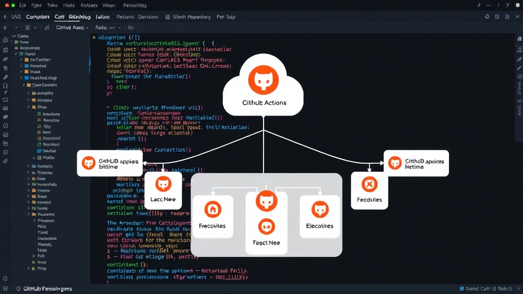Click cat icon beside CithUB spaices Hetime
The height and width of the screenshot is (294, 523).
coord(395,163)
